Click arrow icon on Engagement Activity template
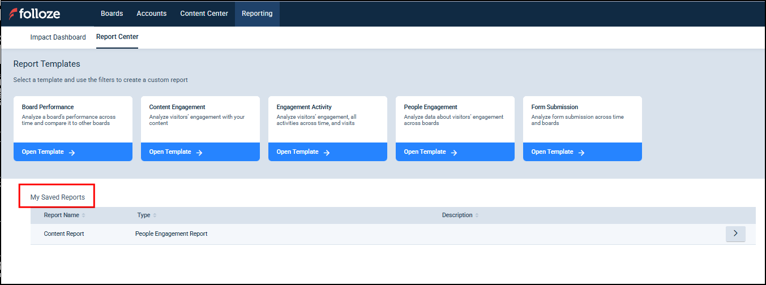 (x=327, y=152)
